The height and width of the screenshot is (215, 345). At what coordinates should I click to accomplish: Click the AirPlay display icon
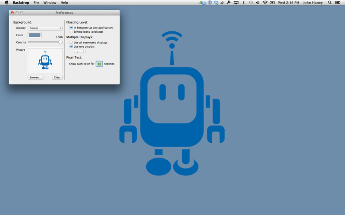(x=236, y=3)
